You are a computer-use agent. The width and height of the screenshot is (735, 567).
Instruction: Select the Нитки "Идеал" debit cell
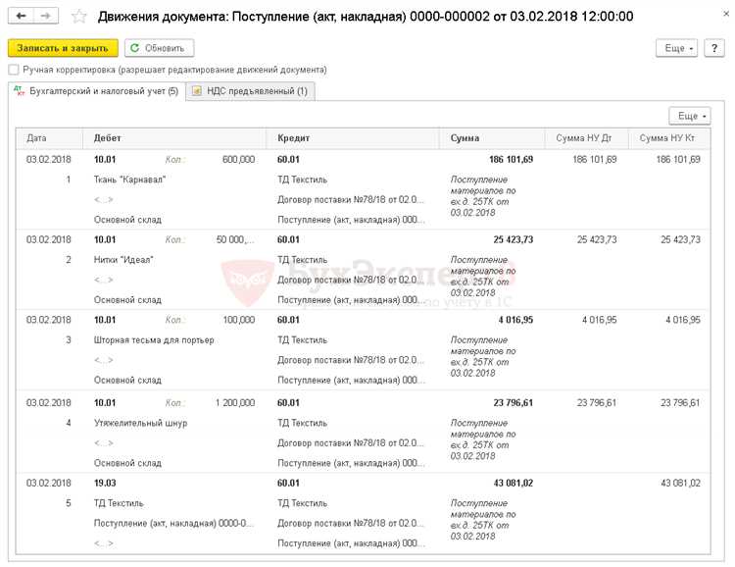pos(123,260)
